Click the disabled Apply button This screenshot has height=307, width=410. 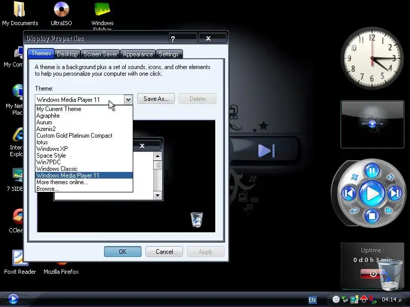[206, 251]
